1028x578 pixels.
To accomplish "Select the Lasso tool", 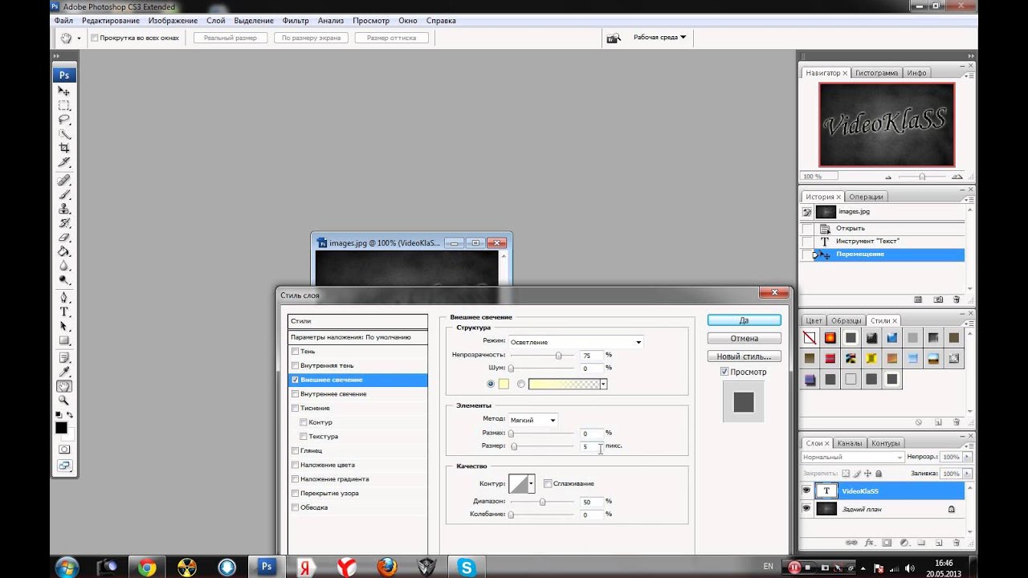I will (64, 120).
